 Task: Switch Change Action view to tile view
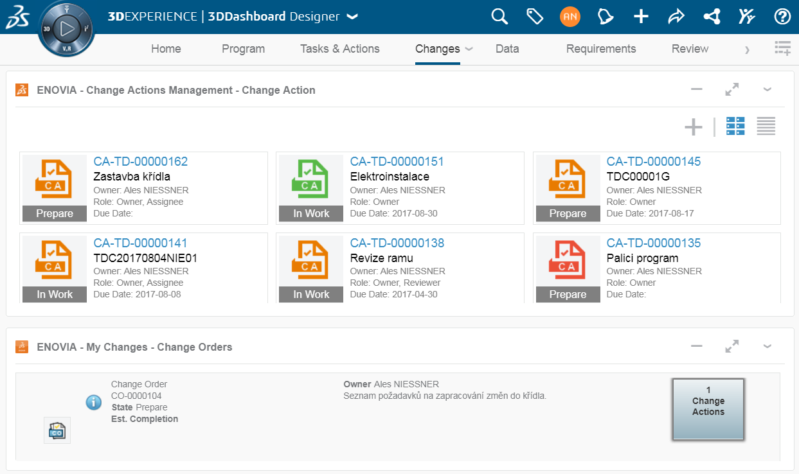[x=735, y=127]
